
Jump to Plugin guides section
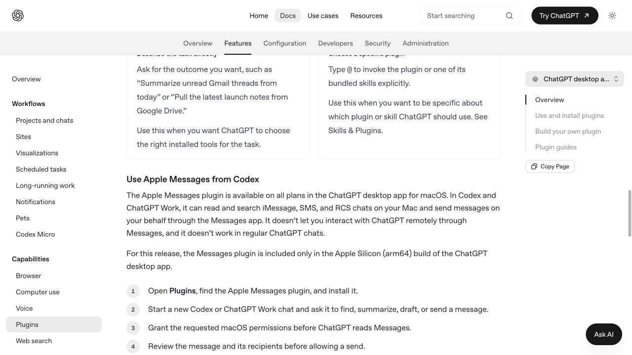(556, 147)
